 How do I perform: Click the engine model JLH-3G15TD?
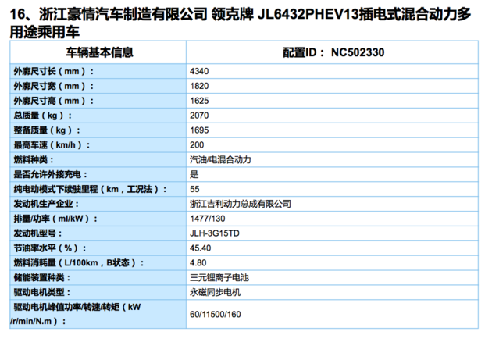pyautogui.click(x=215, y=233)
